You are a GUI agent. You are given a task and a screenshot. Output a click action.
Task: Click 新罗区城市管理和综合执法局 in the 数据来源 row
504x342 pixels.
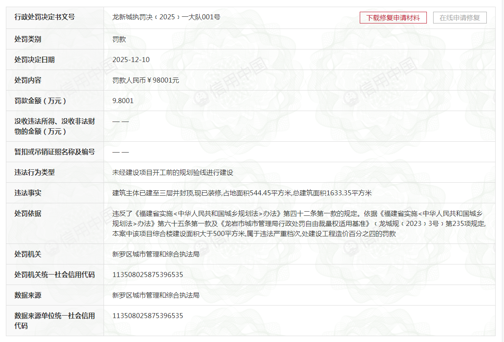tap(156, 295)
